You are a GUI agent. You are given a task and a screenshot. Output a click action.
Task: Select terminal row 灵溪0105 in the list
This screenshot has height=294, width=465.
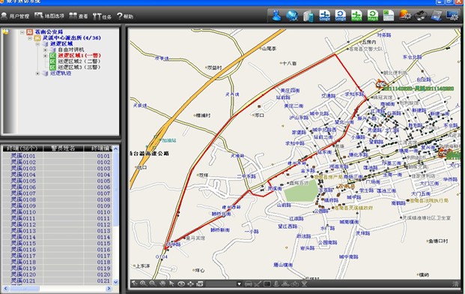(x=58, y=181)
